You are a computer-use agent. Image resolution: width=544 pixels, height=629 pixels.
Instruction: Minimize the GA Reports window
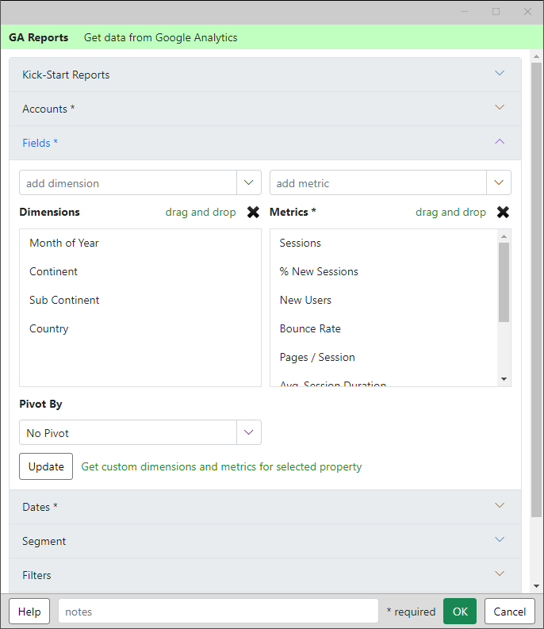pos(464,12)
